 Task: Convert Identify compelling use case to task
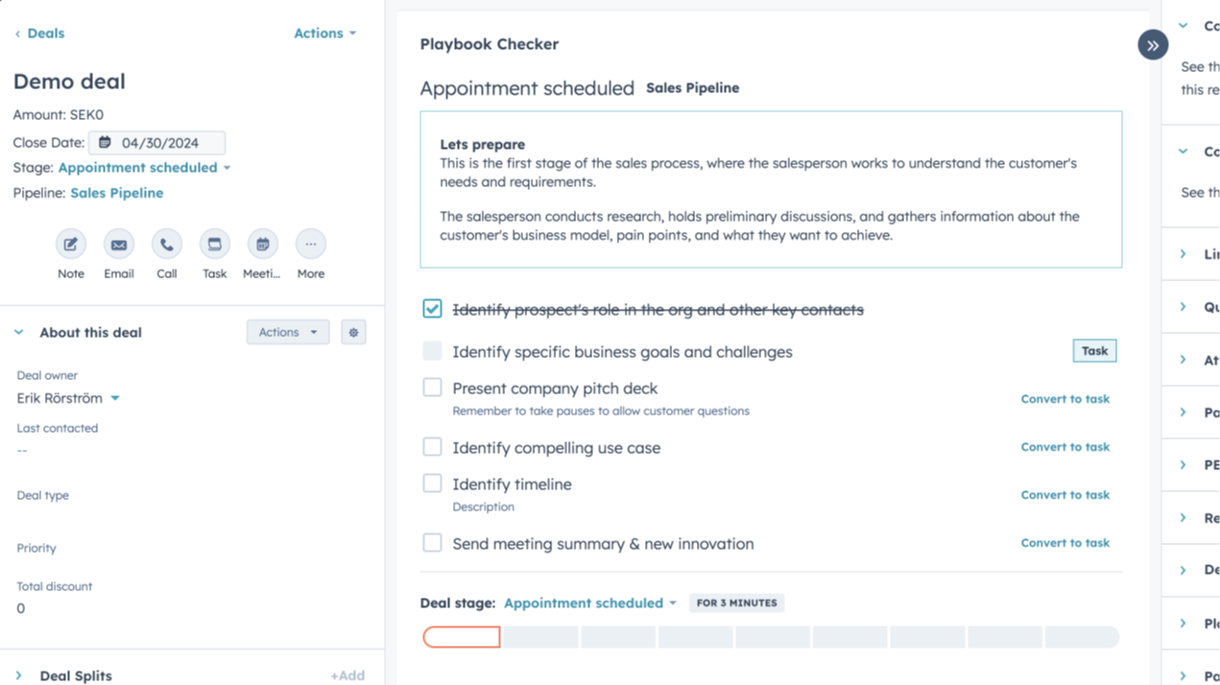point(1065,447)
